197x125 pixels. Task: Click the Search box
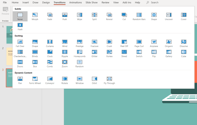152,2
